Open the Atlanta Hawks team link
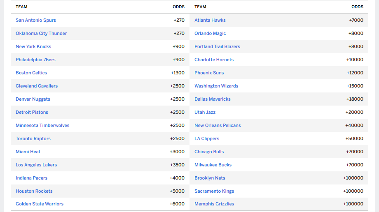 coord(210,20)
